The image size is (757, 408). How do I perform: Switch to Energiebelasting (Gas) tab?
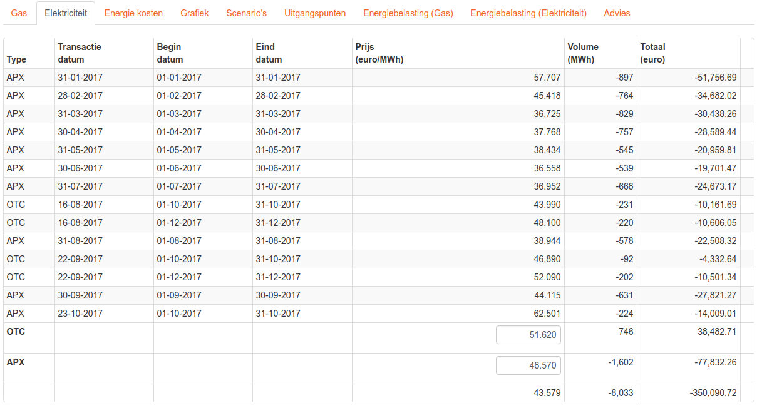(x=408, y=13)
